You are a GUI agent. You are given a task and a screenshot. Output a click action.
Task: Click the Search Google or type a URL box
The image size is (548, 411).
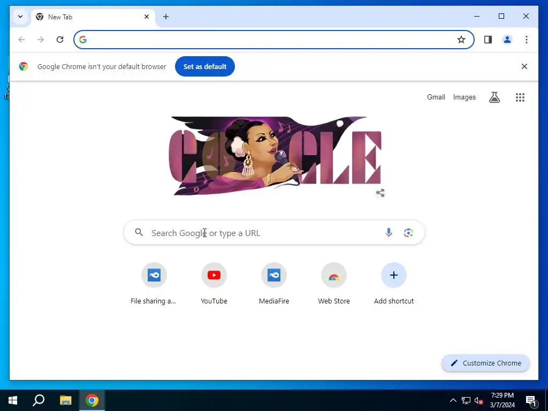(275, 232)
